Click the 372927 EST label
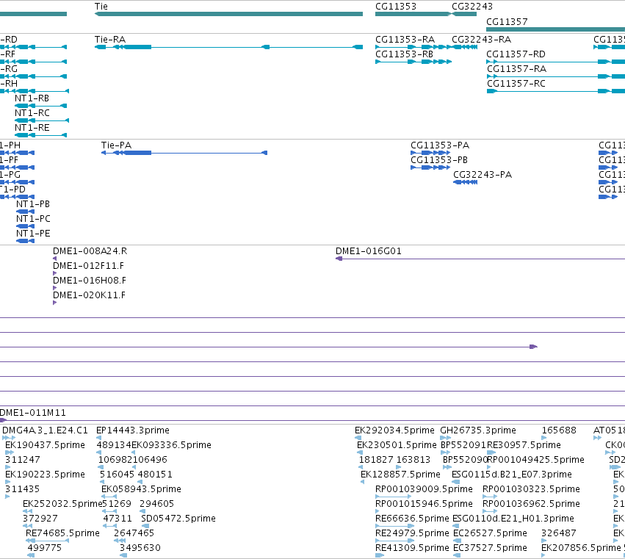Image resolution: width=625 pixels, height=559 pixels. coord(40,519)
